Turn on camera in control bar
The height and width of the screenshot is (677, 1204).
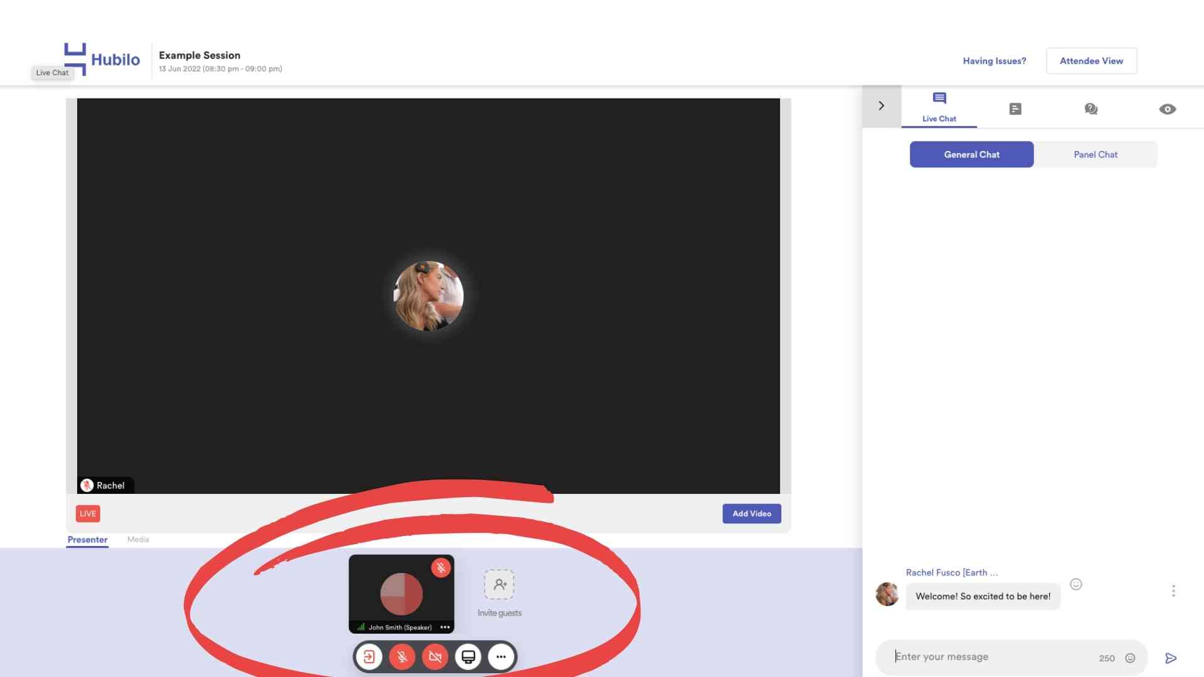(x=435, y=657)
